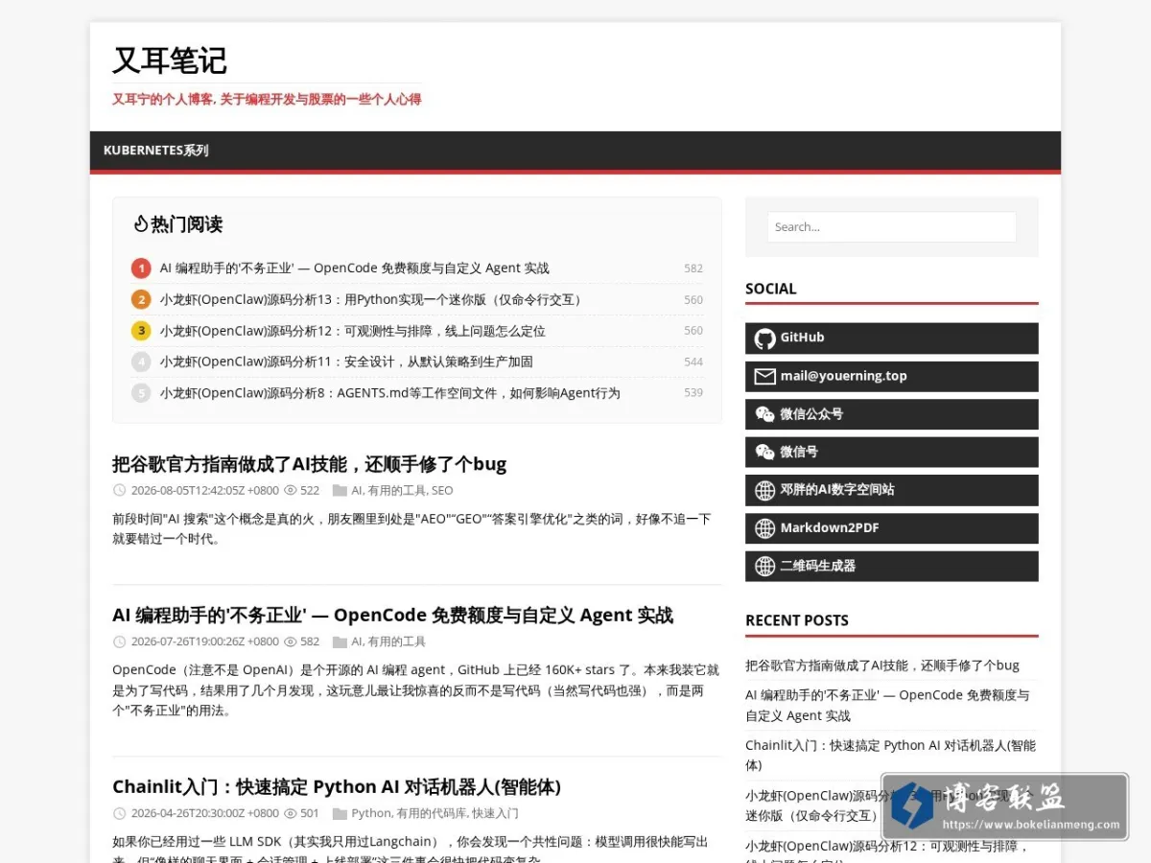Click rank badge 3 in hot reading

pyautogui.click(x=141, y=331)
